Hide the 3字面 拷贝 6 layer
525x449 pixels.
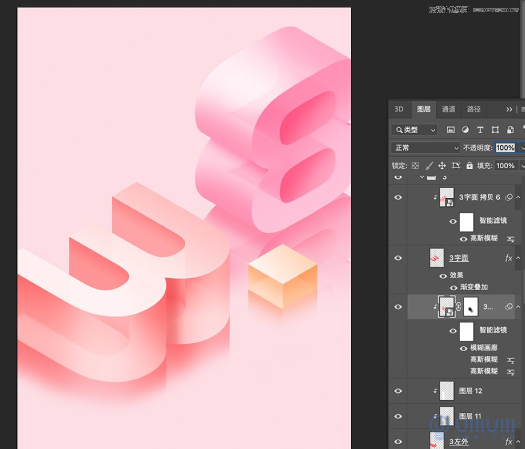point(398,197)
